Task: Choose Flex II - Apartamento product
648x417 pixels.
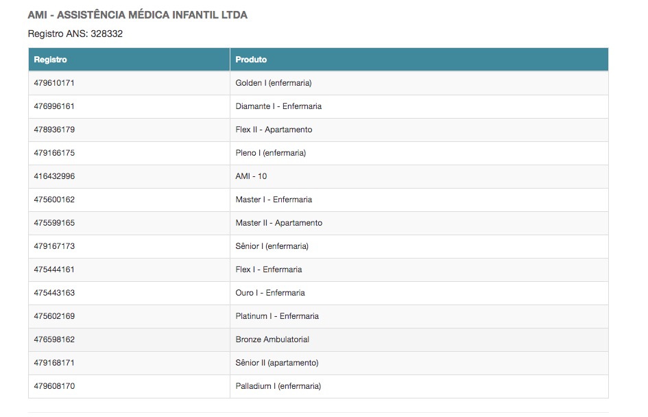Action: pos(274,130)
